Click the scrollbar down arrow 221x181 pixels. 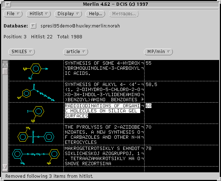(x=5, y=167)
